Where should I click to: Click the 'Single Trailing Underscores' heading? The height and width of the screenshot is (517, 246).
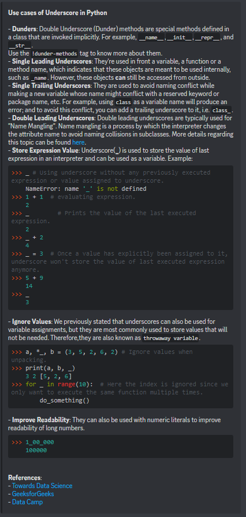point(52,86)
